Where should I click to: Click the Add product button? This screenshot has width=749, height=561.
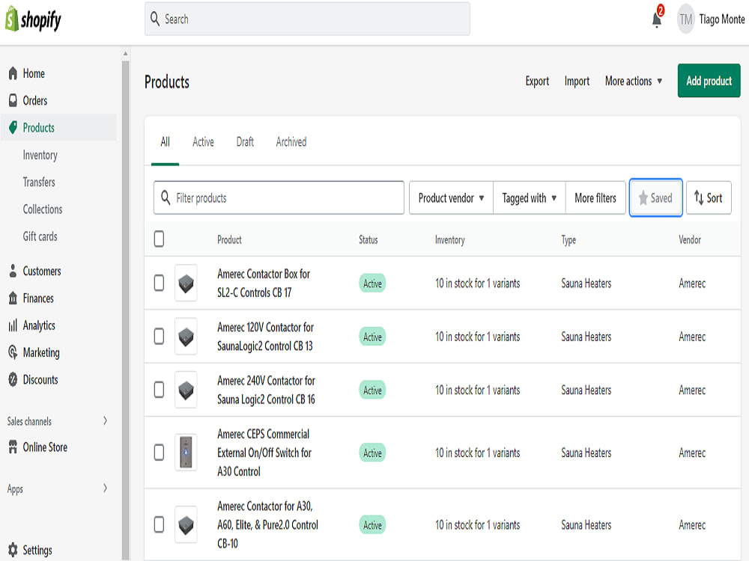[709, 81]
